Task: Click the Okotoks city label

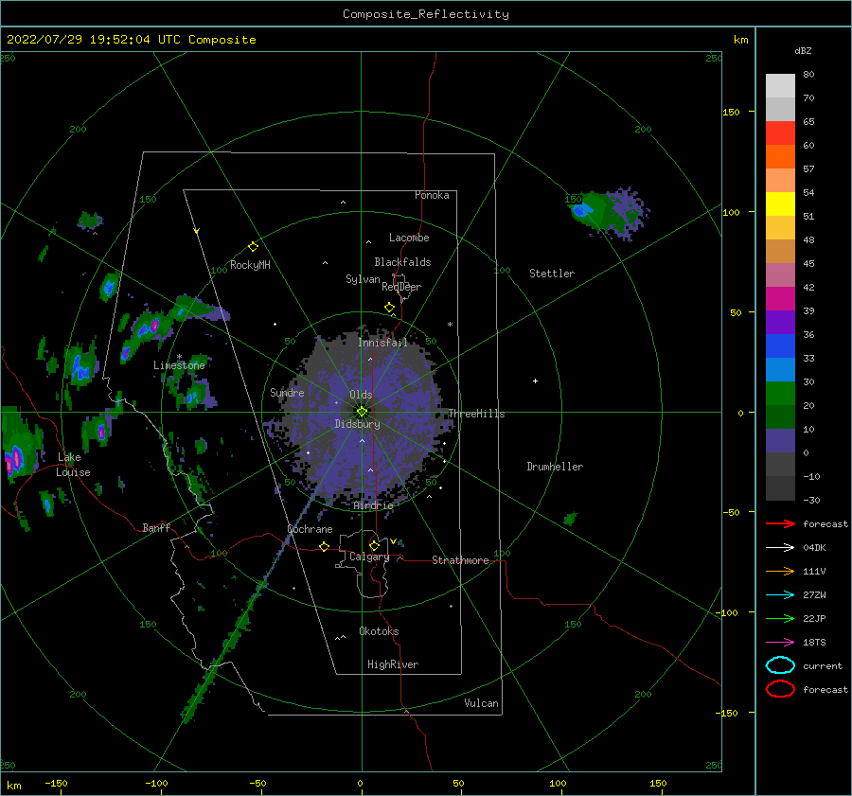Action: [379, 631]
